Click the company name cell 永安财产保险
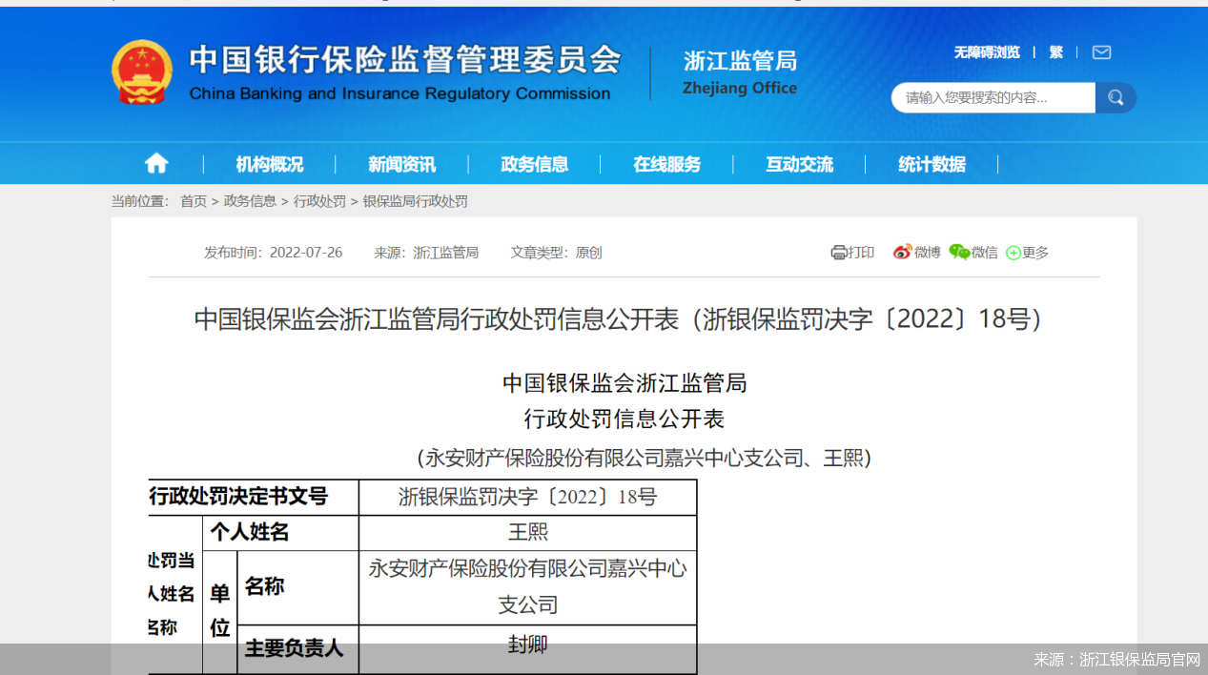Image resolution: width=1208 pixels, height=675 pixels. coord(528,586)
